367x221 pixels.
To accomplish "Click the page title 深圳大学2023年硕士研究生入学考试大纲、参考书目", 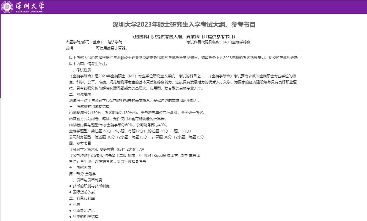I will [x=184, y=24].
